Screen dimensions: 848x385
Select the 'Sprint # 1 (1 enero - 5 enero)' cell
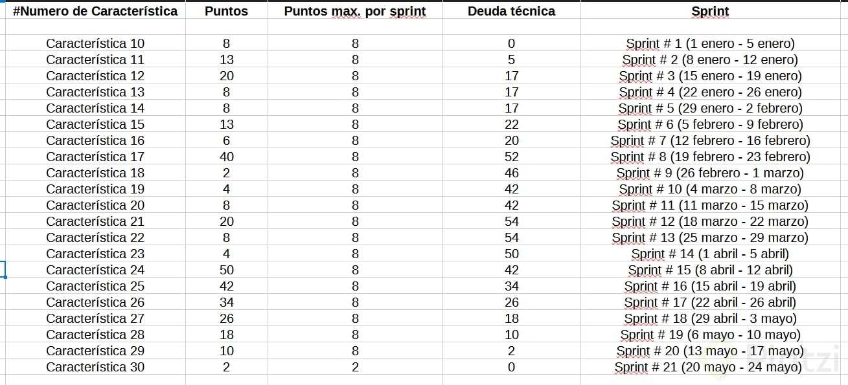pyautogui.click(x=710, y=43)
